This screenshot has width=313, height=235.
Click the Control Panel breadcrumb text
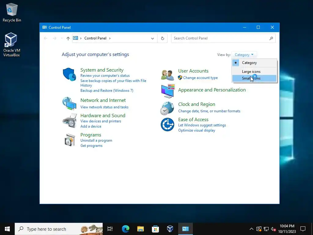(x=95, y=38)
